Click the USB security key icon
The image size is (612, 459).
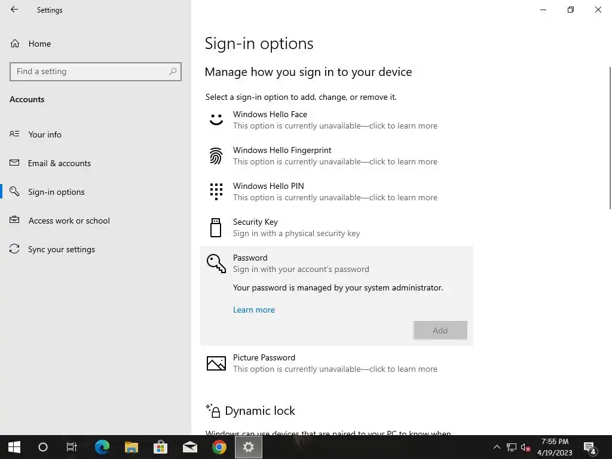click(216, 228)
